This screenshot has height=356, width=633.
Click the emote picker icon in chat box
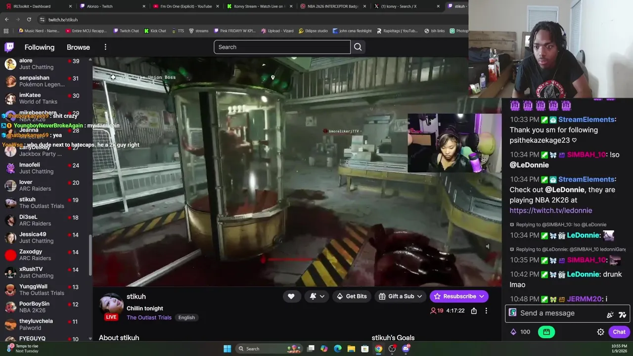click(610, 315)
